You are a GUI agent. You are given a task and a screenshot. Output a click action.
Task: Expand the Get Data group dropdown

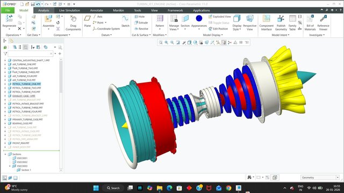pyautogui.click(x=33, y=35)
